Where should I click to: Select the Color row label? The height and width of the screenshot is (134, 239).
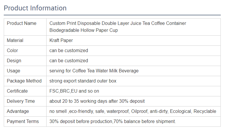pyautogui.click(x=12, y=50)
